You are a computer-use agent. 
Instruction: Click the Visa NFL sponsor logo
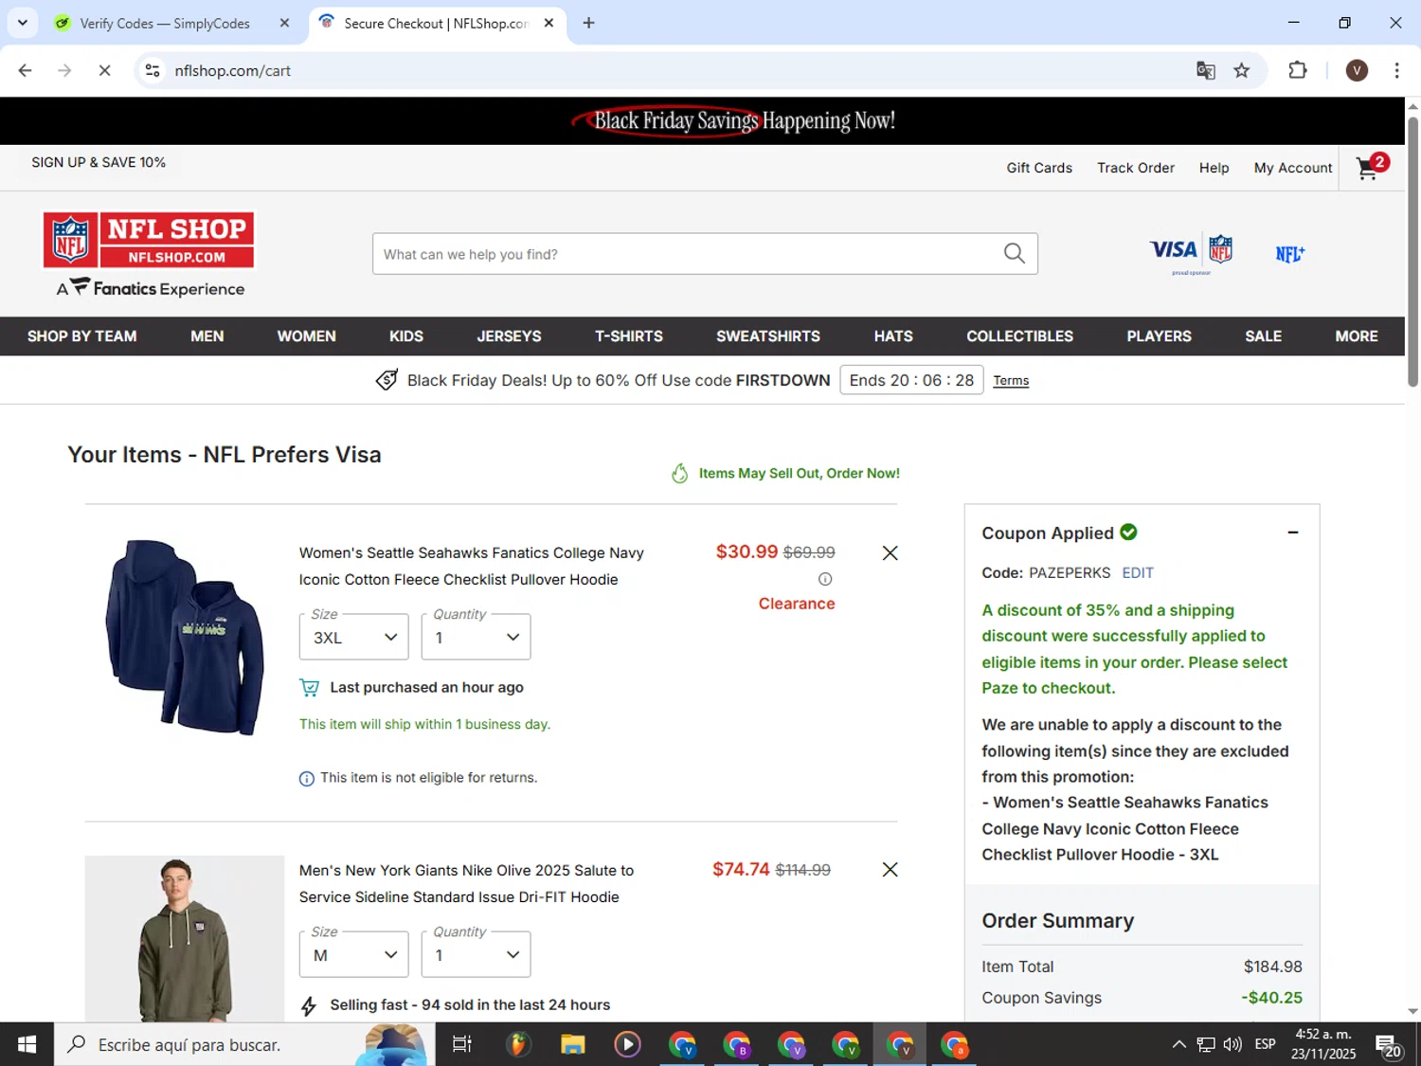1191,253
